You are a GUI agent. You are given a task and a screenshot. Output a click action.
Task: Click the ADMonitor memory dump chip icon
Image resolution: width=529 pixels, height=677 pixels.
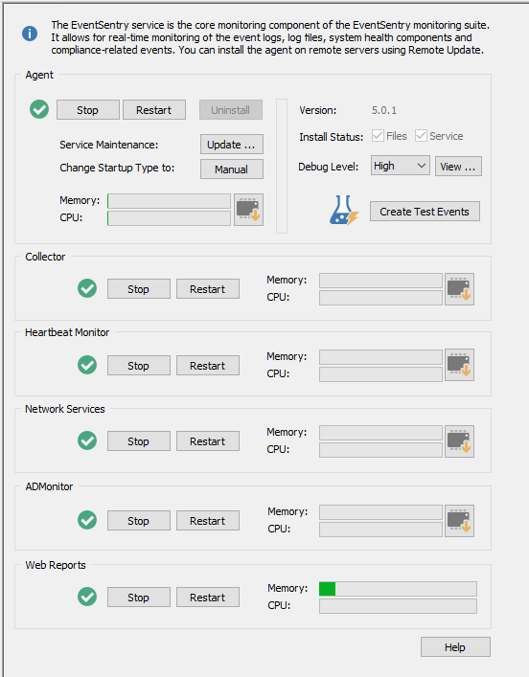coord(459,521)
